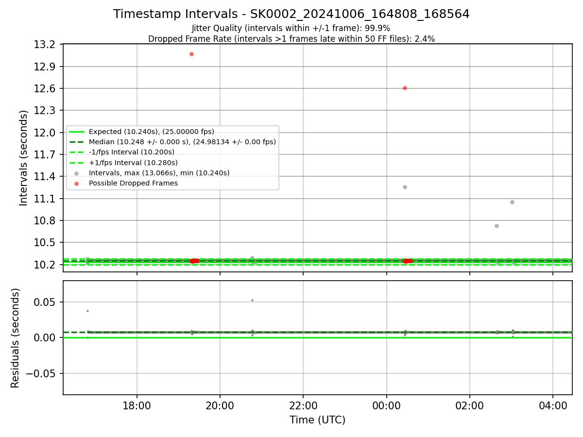Viewport: 583px width, 437px height.
Task: Click the residual outlier point near 0.04 at 16:50
Action: (x=87, y=311)
